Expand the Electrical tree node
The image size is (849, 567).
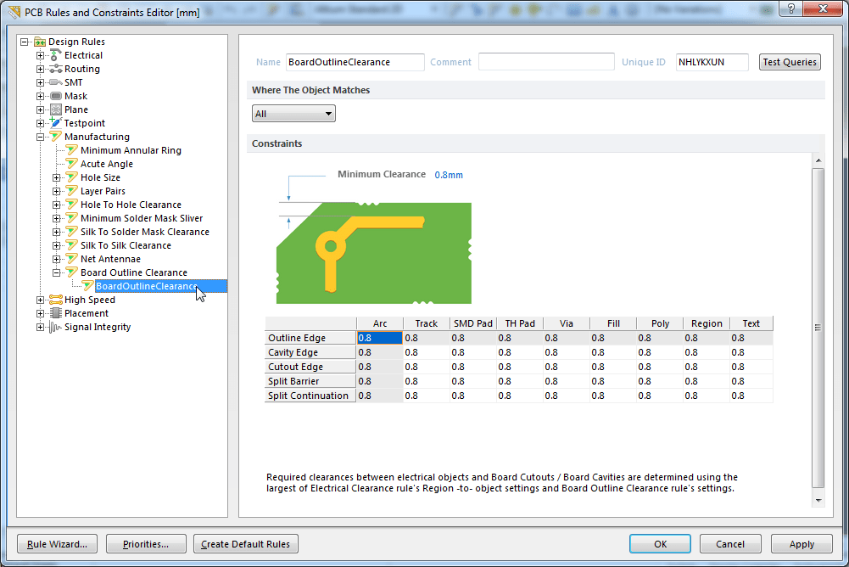tap(40, 55)
